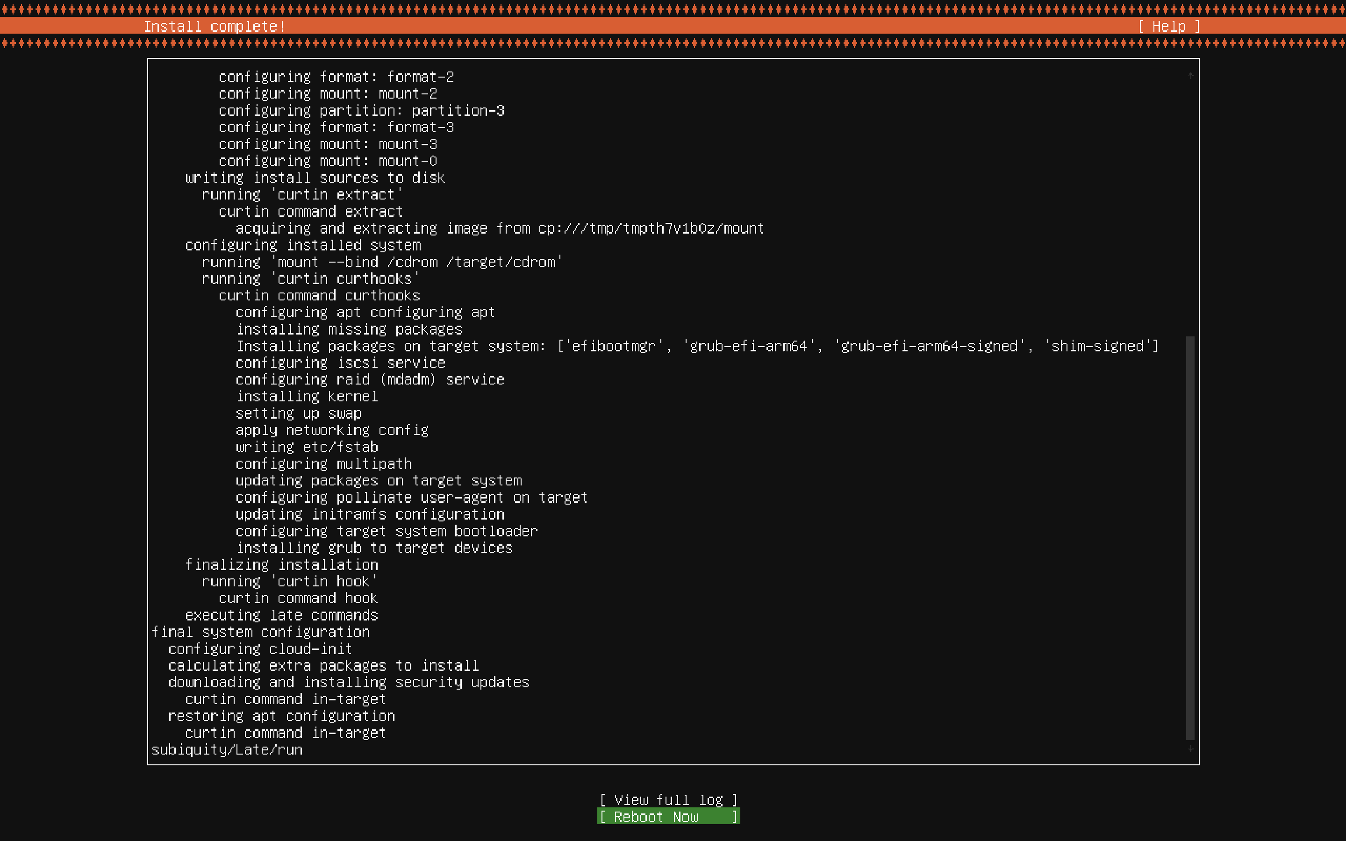Select the subiquity/Late/run log line

(x=227, y=749)
